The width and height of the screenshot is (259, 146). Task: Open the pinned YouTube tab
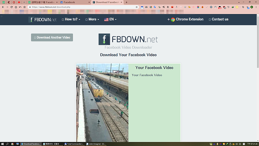point(19,2)
